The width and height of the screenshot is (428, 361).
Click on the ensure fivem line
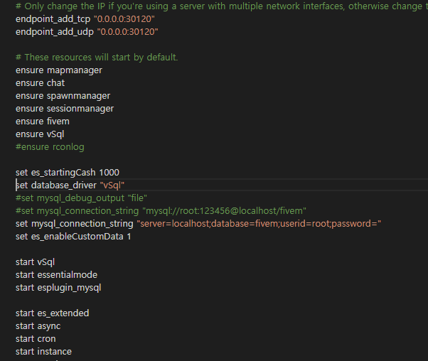[x=43, y=122]
